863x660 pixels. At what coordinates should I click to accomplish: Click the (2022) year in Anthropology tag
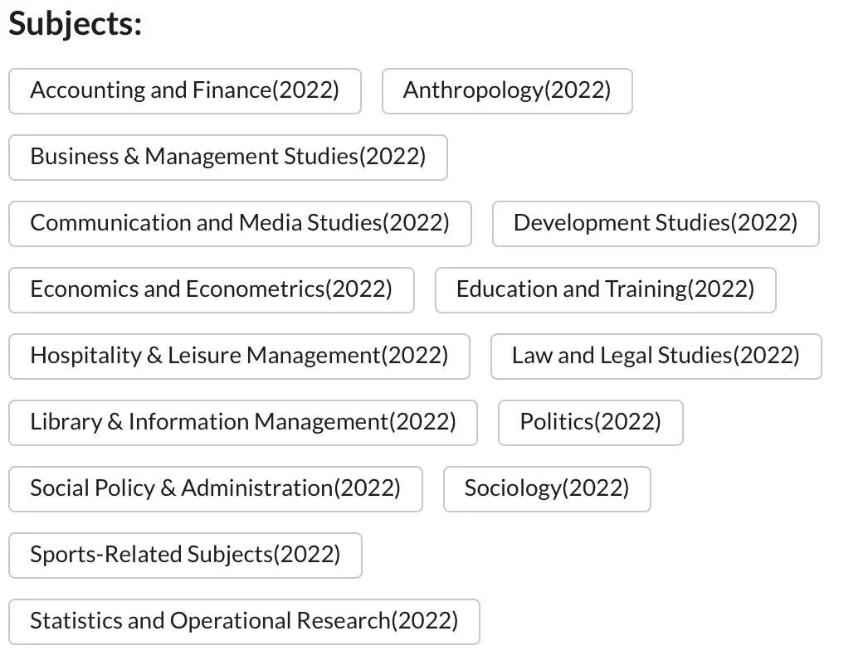[578, 90]
